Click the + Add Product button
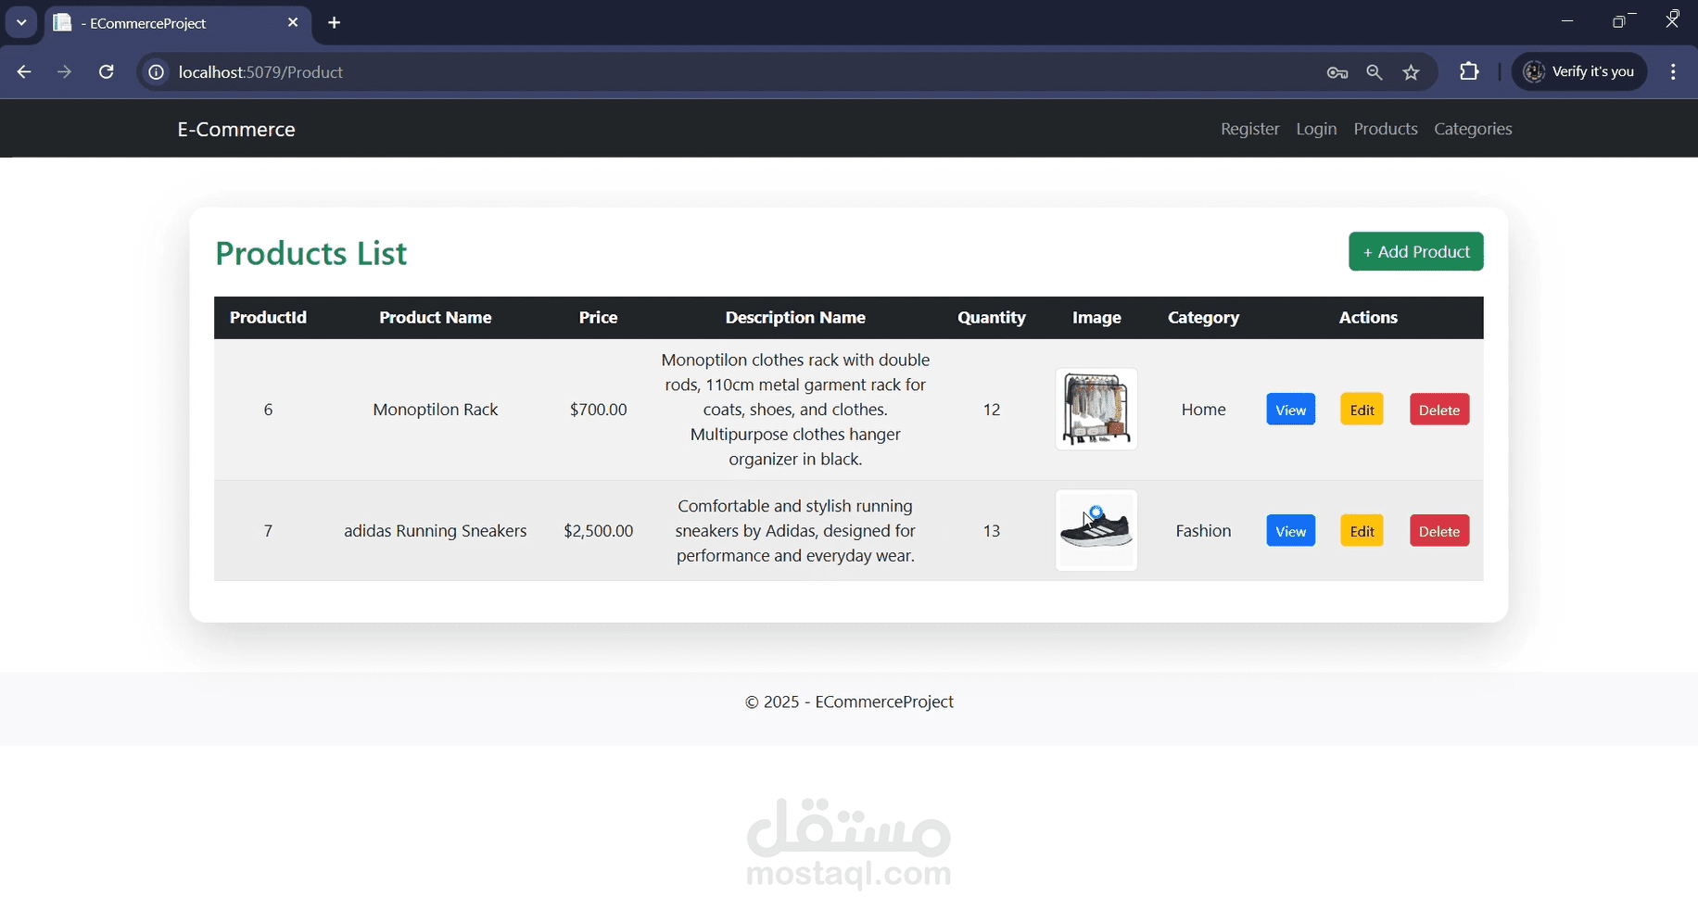This screenshot has width=1698, height=910. point(1415,251)
